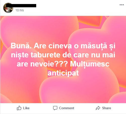Open the post via the "10 hrs" timestamp
This screenshot has width=126, height=114.
(x=20, y=10)
